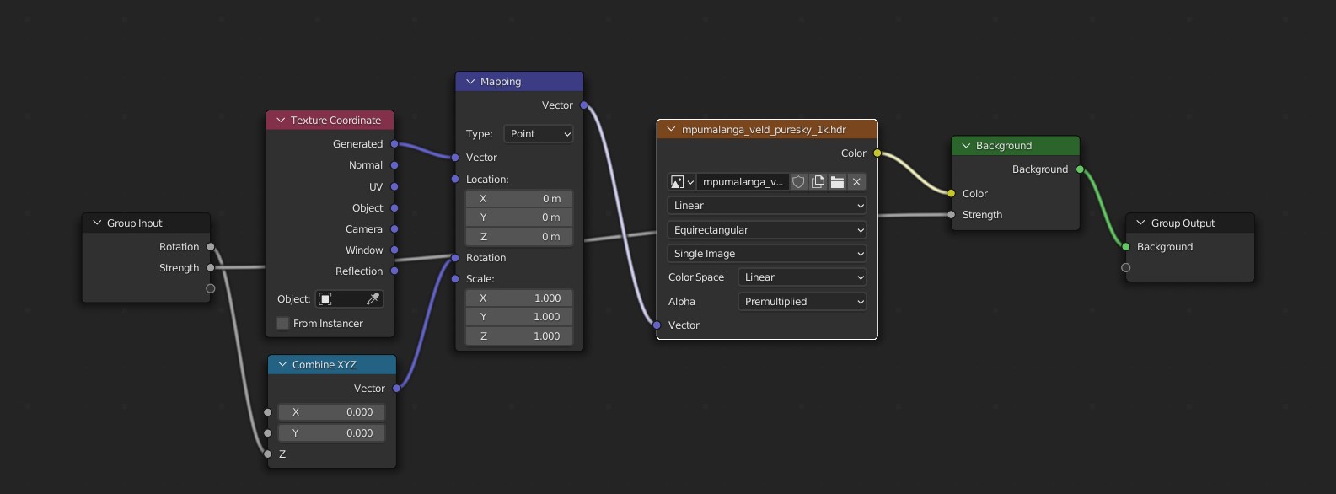Click the image node's yellow Color socket
This screenshot has width=1336, height=494.
pos(877,153)
